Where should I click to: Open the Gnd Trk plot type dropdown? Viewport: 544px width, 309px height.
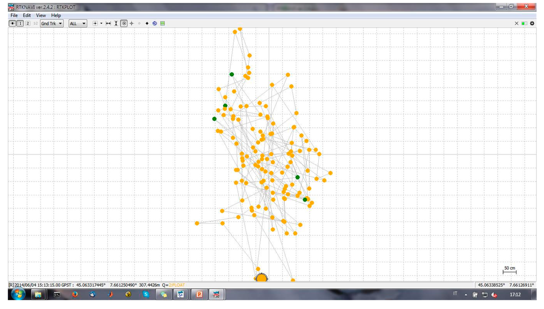pos(52,23)
